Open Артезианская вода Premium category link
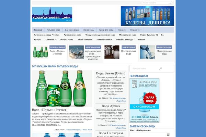 pos(47,35)
